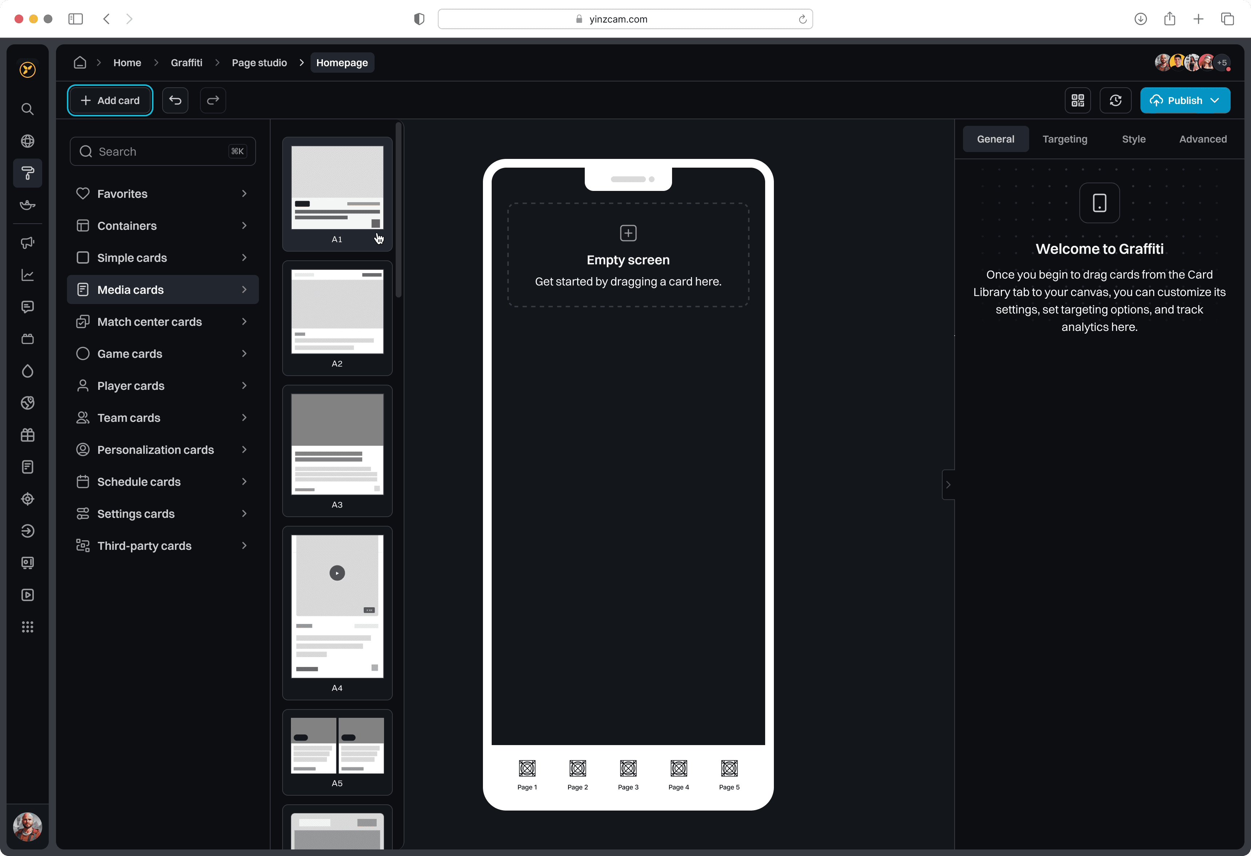Click the undo arrow button
1251x856 pixels.
[x=175, y=100]
